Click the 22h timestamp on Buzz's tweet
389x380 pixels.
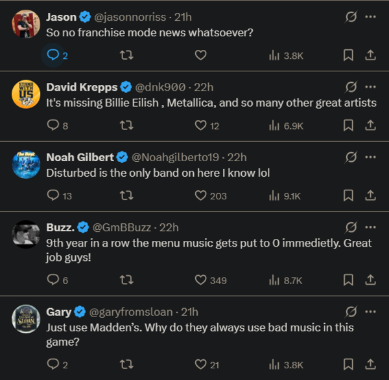point(169,227)
